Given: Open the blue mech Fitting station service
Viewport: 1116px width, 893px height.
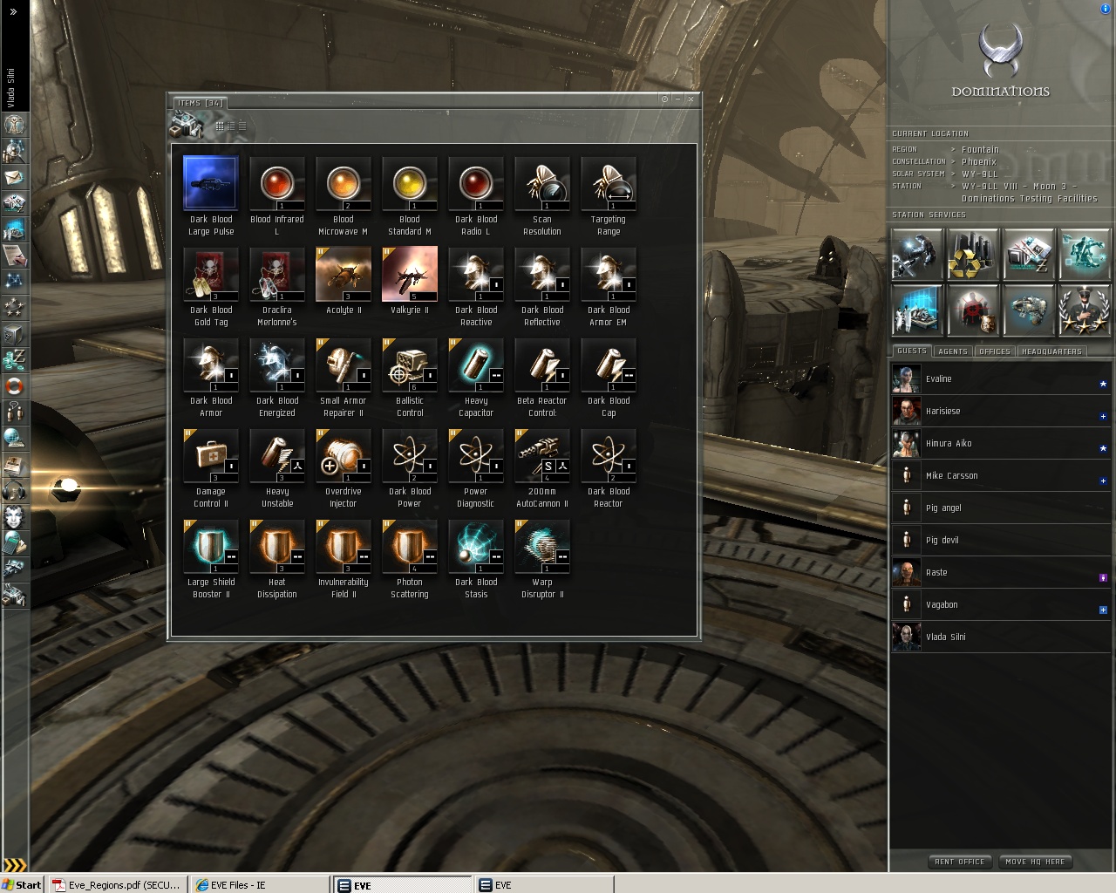Looking at the screenshot, I should [1084, 254].
